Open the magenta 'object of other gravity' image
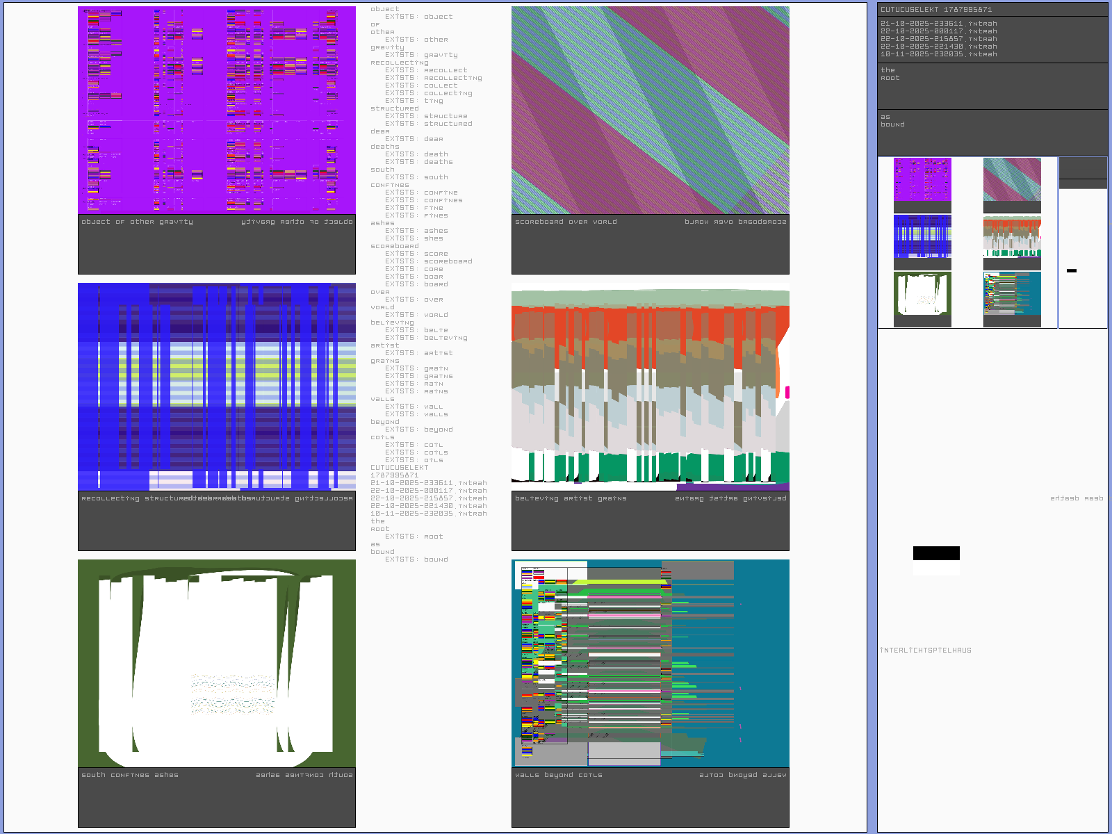The width and height of the screenshot is (1112, 834). tap(216, 110)
